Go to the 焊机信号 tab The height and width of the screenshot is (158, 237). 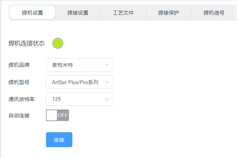214,13
